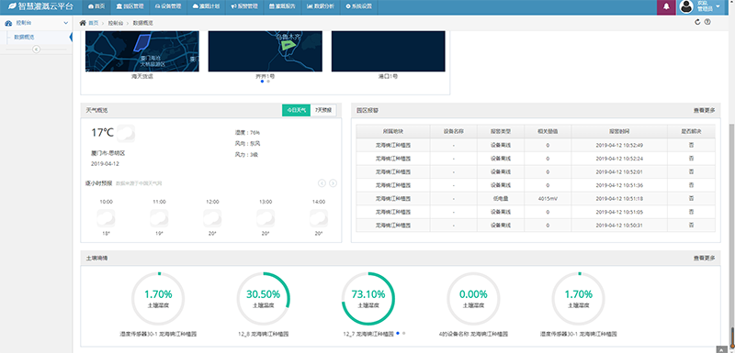Switch to the 今日天气 weather toggle
Image resolution: width=735 pixels, height=353 pixels.
pyautogui.click(x=296, y=110)
